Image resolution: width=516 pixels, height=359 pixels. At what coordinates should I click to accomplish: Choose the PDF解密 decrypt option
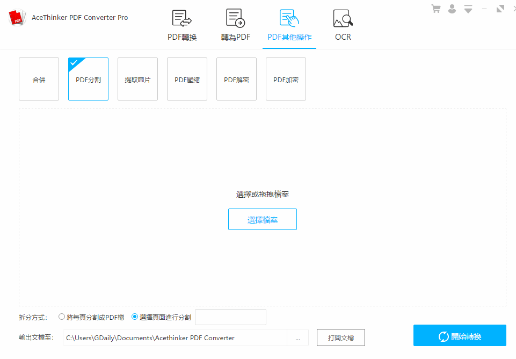236,79
